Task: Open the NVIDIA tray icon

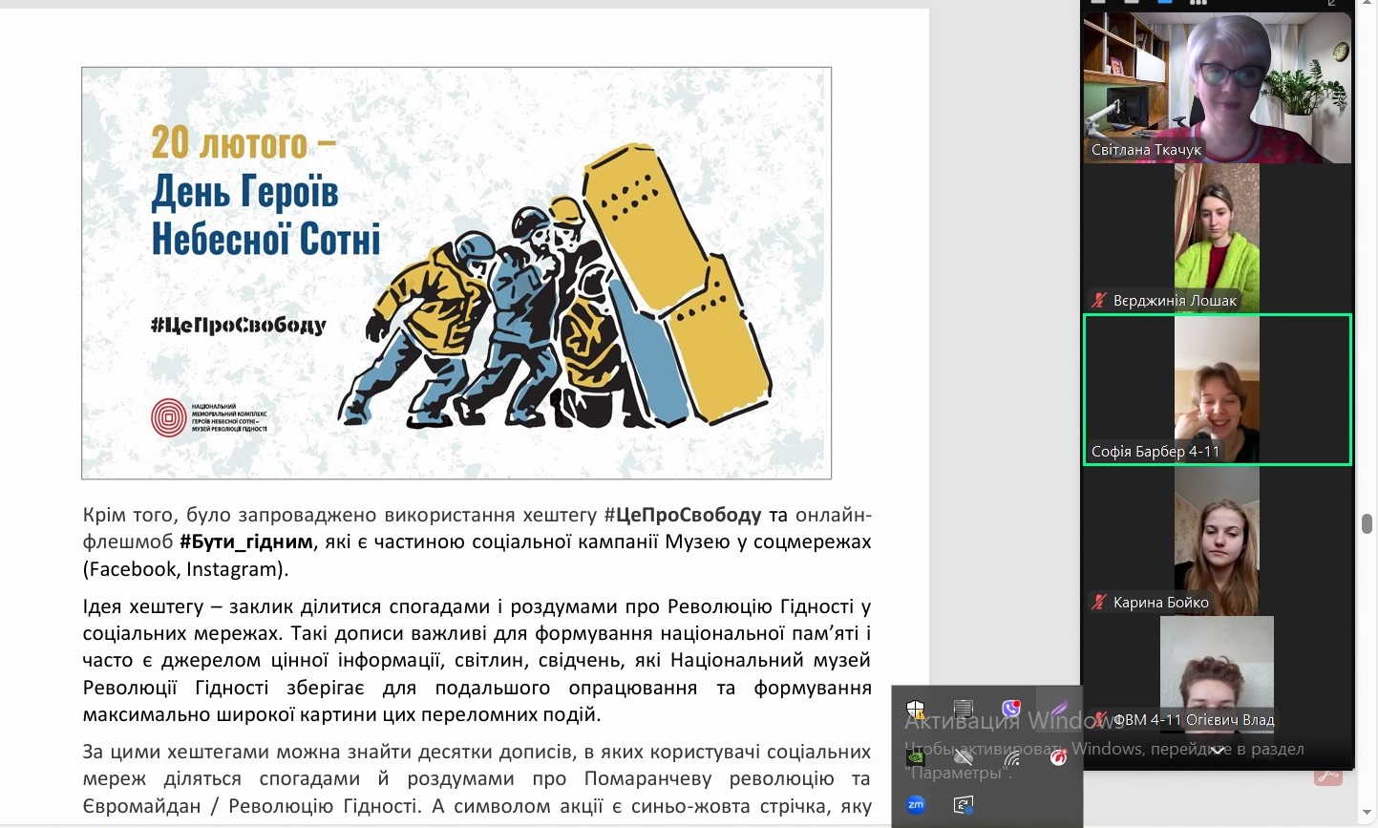Action: tap(916, 757)
